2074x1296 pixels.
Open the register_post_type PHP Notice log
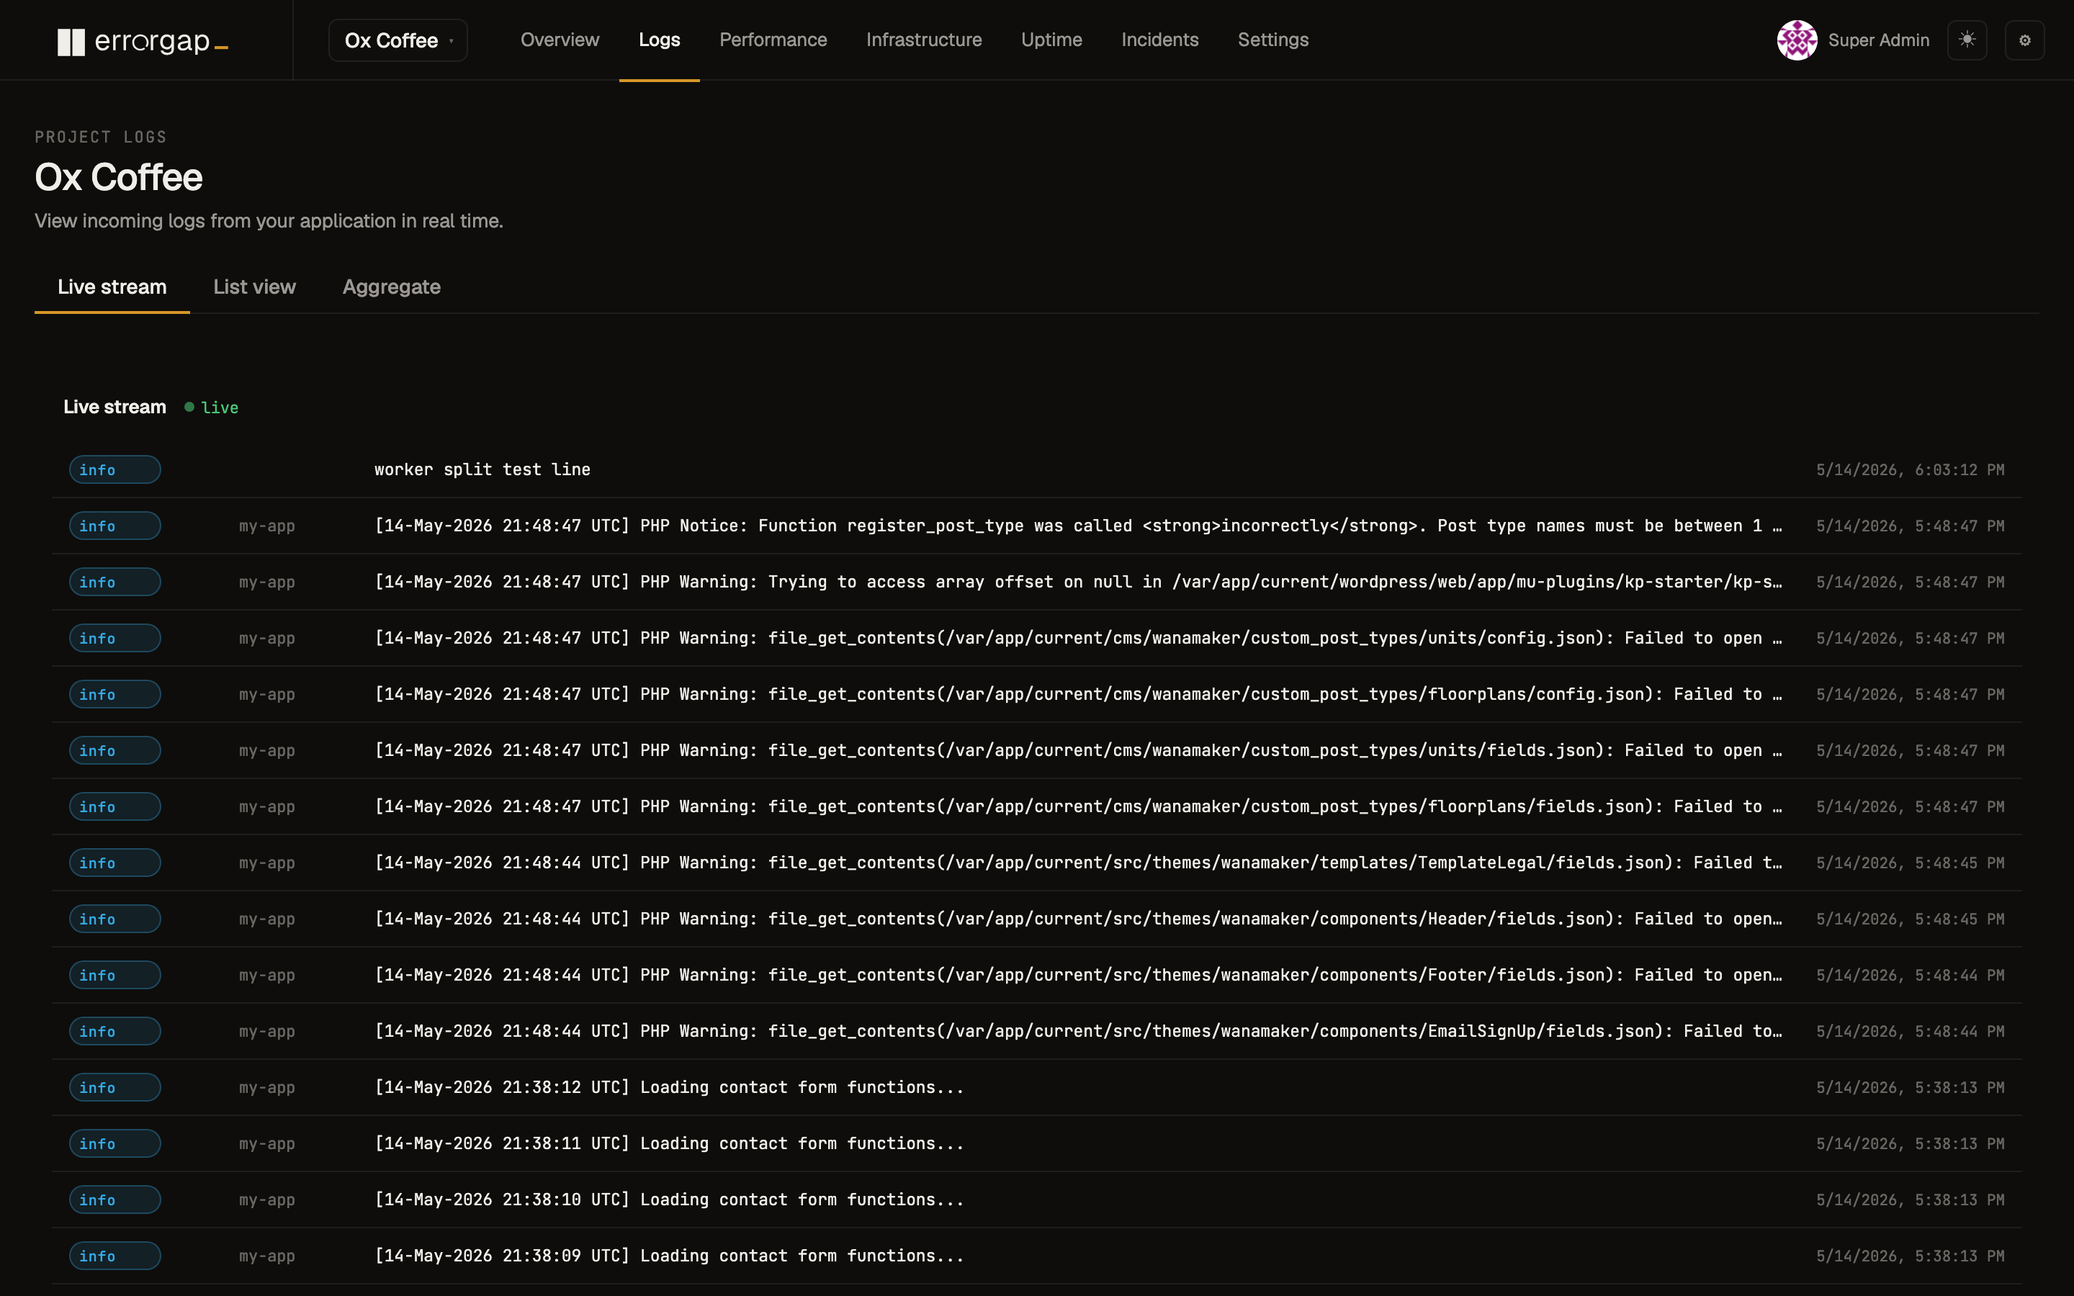pos(1078,526)
